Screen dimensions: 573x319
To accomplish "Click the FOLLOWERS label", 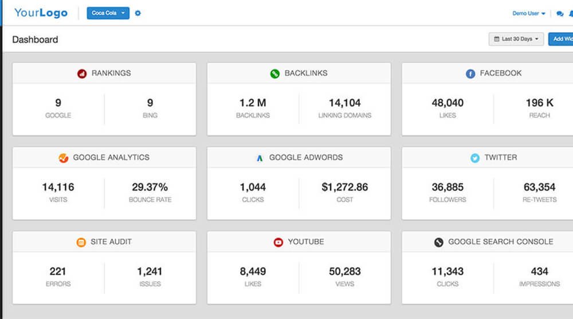I will click(448, 200).
